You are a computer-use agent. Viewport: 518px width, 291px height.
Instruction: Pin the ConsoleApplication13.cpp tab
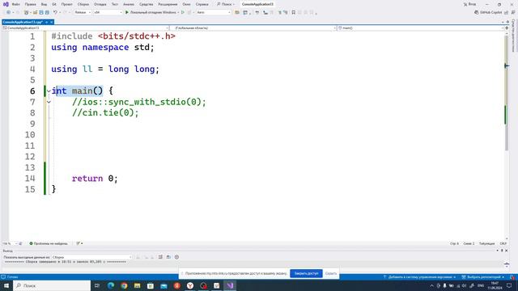coord(47,22)
